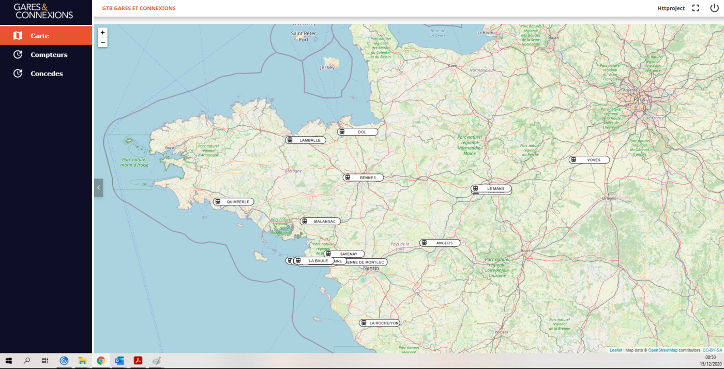Open the Compteurs section
This screenshot has height=369, width=724.
(46, 54)
